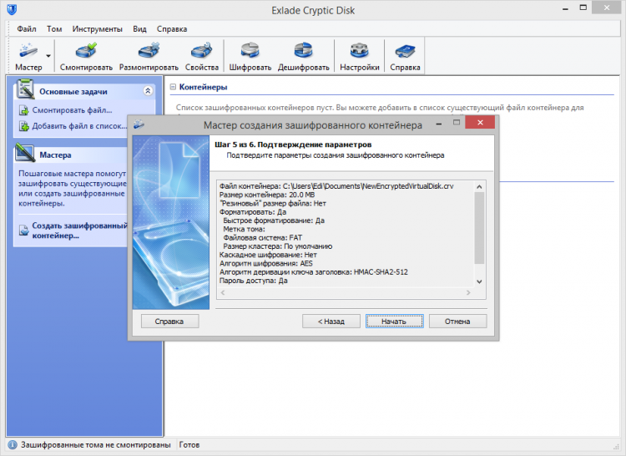Select the Файл контейнера path line

tap(336, 186)
